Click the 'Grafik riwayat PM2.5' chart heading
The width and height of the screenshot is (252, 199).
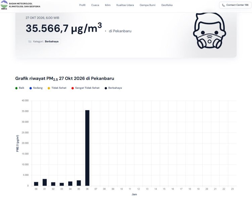coord(65,78)
